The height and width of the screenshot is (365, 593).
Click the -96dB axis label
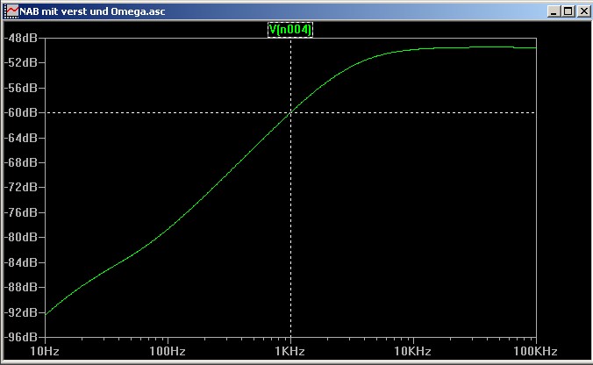(21, 337)
